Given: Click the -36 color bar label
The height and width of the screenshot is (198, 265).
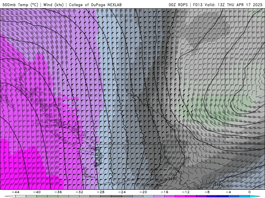Looking at the screenshot, I should tap(58, 192).
